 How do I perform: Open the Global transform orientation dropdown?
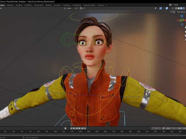coord(69,8)
